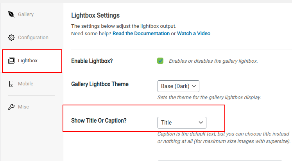
Task: Click the chevron arrow of Title select
Action: tap(201, 123)
